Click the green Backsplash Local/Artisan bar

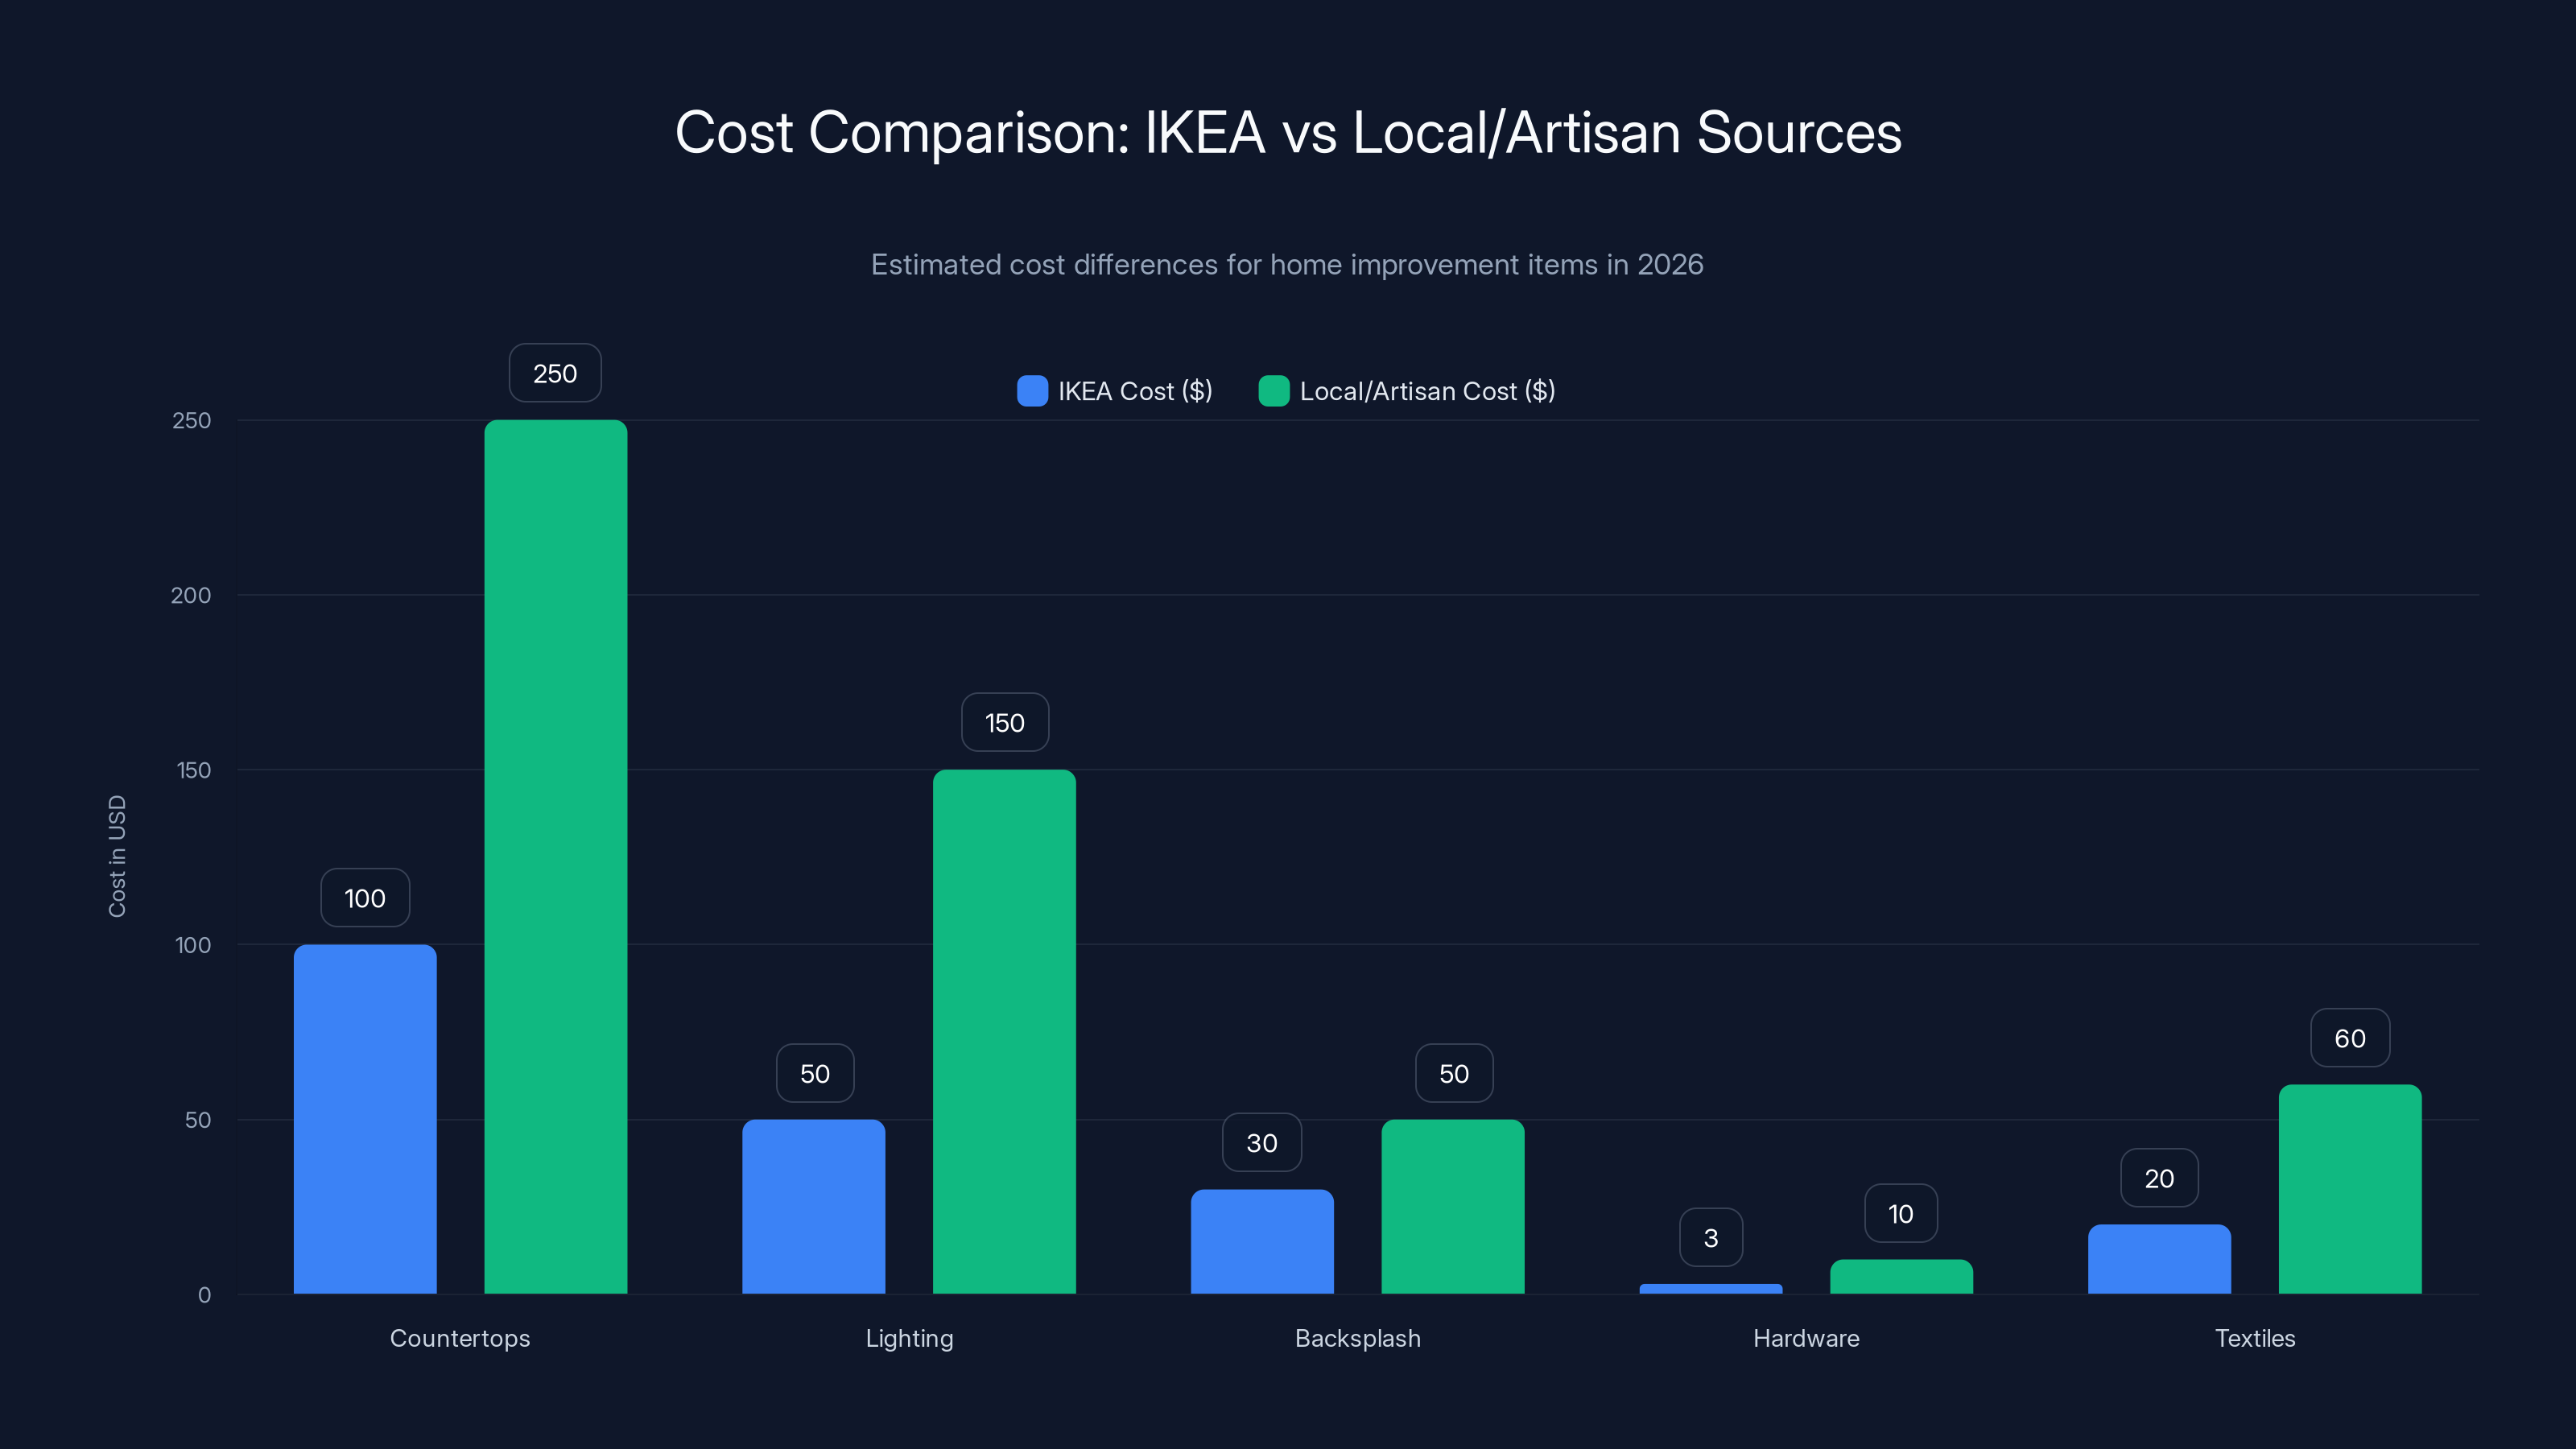(1453, 1207)
